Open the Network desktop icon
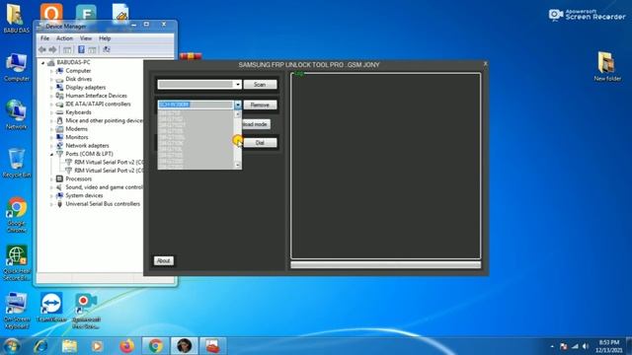The height and width of the screenshot is (355, 632). pyautogui.click(x=16, y=115)
